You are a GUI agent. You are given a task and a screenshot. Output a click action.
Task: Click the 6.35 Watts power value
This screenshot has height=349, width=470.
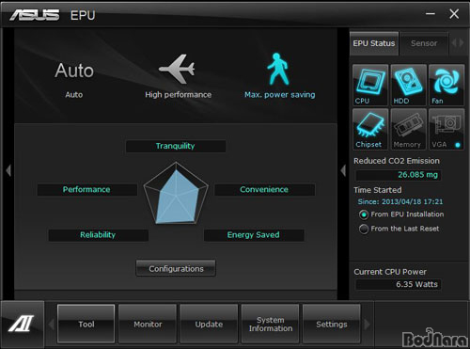pos(399,285)
